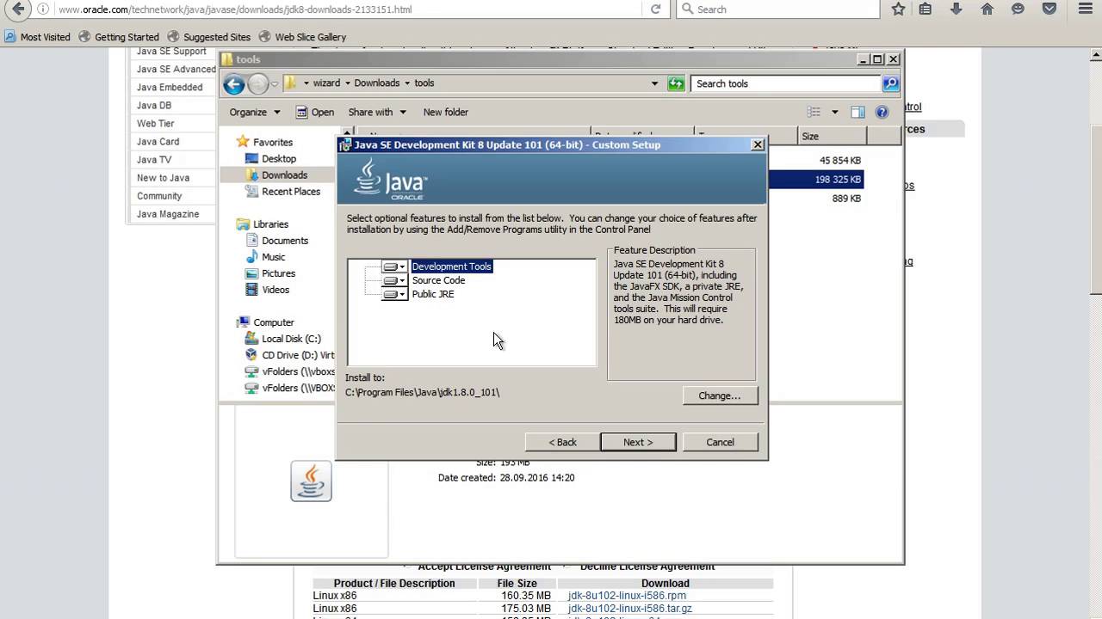This screenshot has height=619, width=1102.
Task: Click Explorer refresh button
Action: point(677,83)
